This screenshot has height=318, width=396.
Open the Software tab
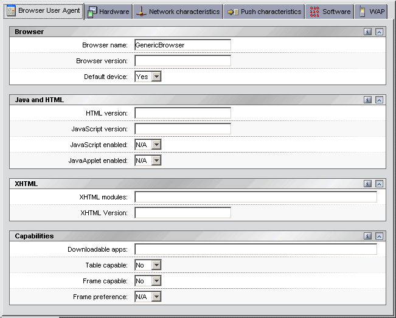click(x=330, y=12)
